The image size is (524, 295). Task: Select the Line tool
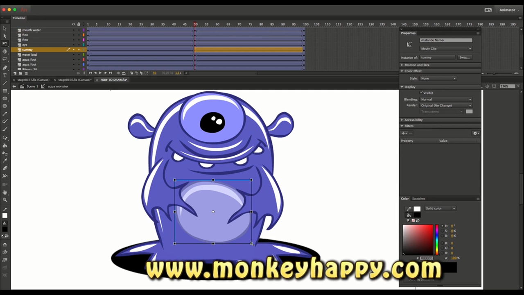(x=5, y=83)
